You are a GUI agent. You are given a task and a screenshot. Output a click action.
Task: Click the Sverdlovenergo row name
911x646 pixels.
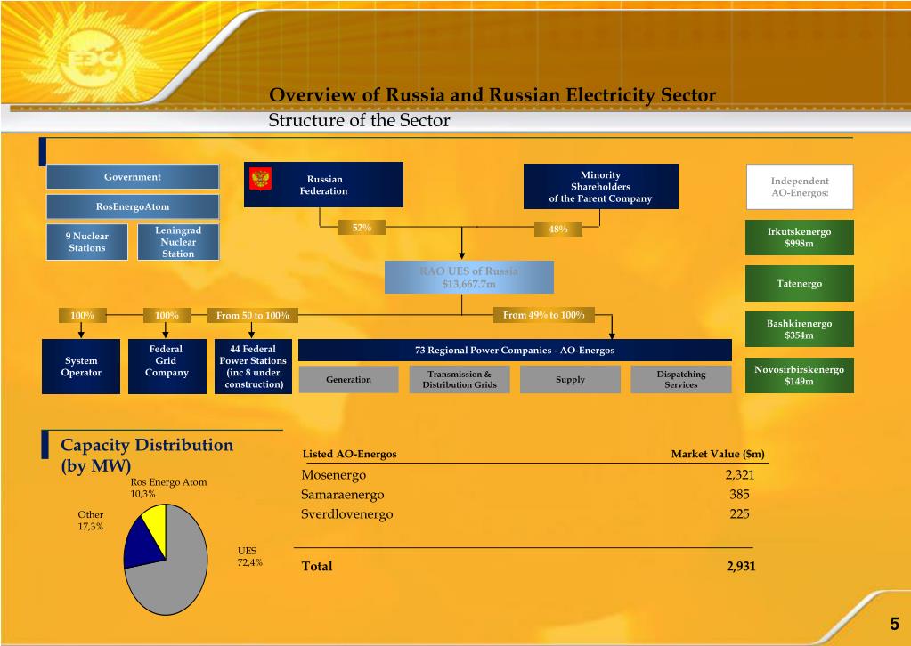[x=346, y=514]
